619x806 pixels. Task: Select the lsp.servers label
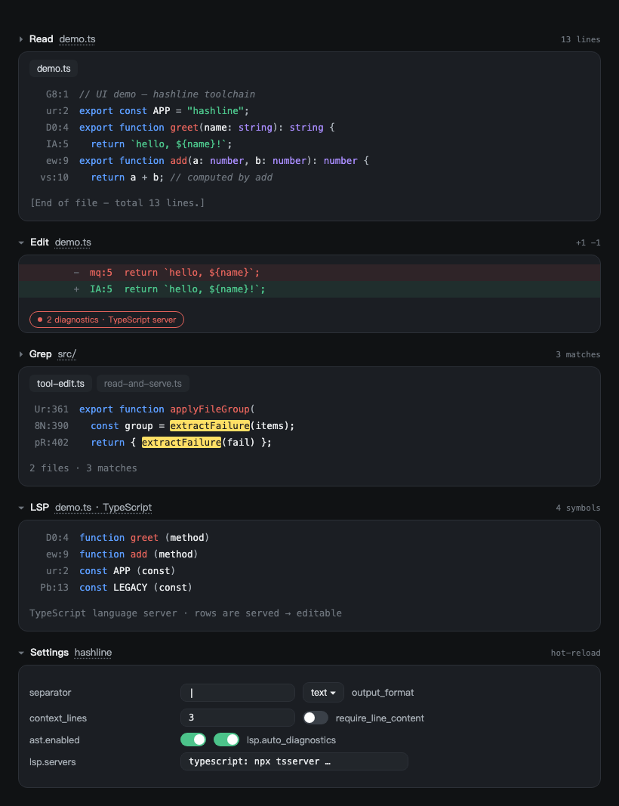click(x=52, y=761)
